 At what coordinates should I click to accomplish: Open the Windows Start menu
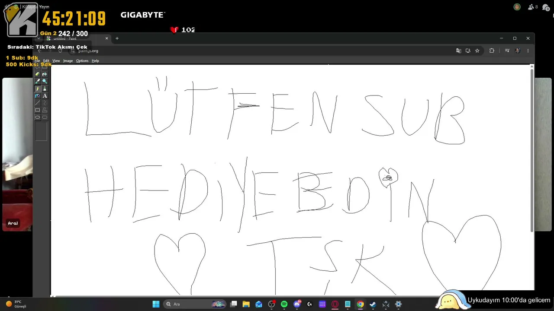(156, 304)
